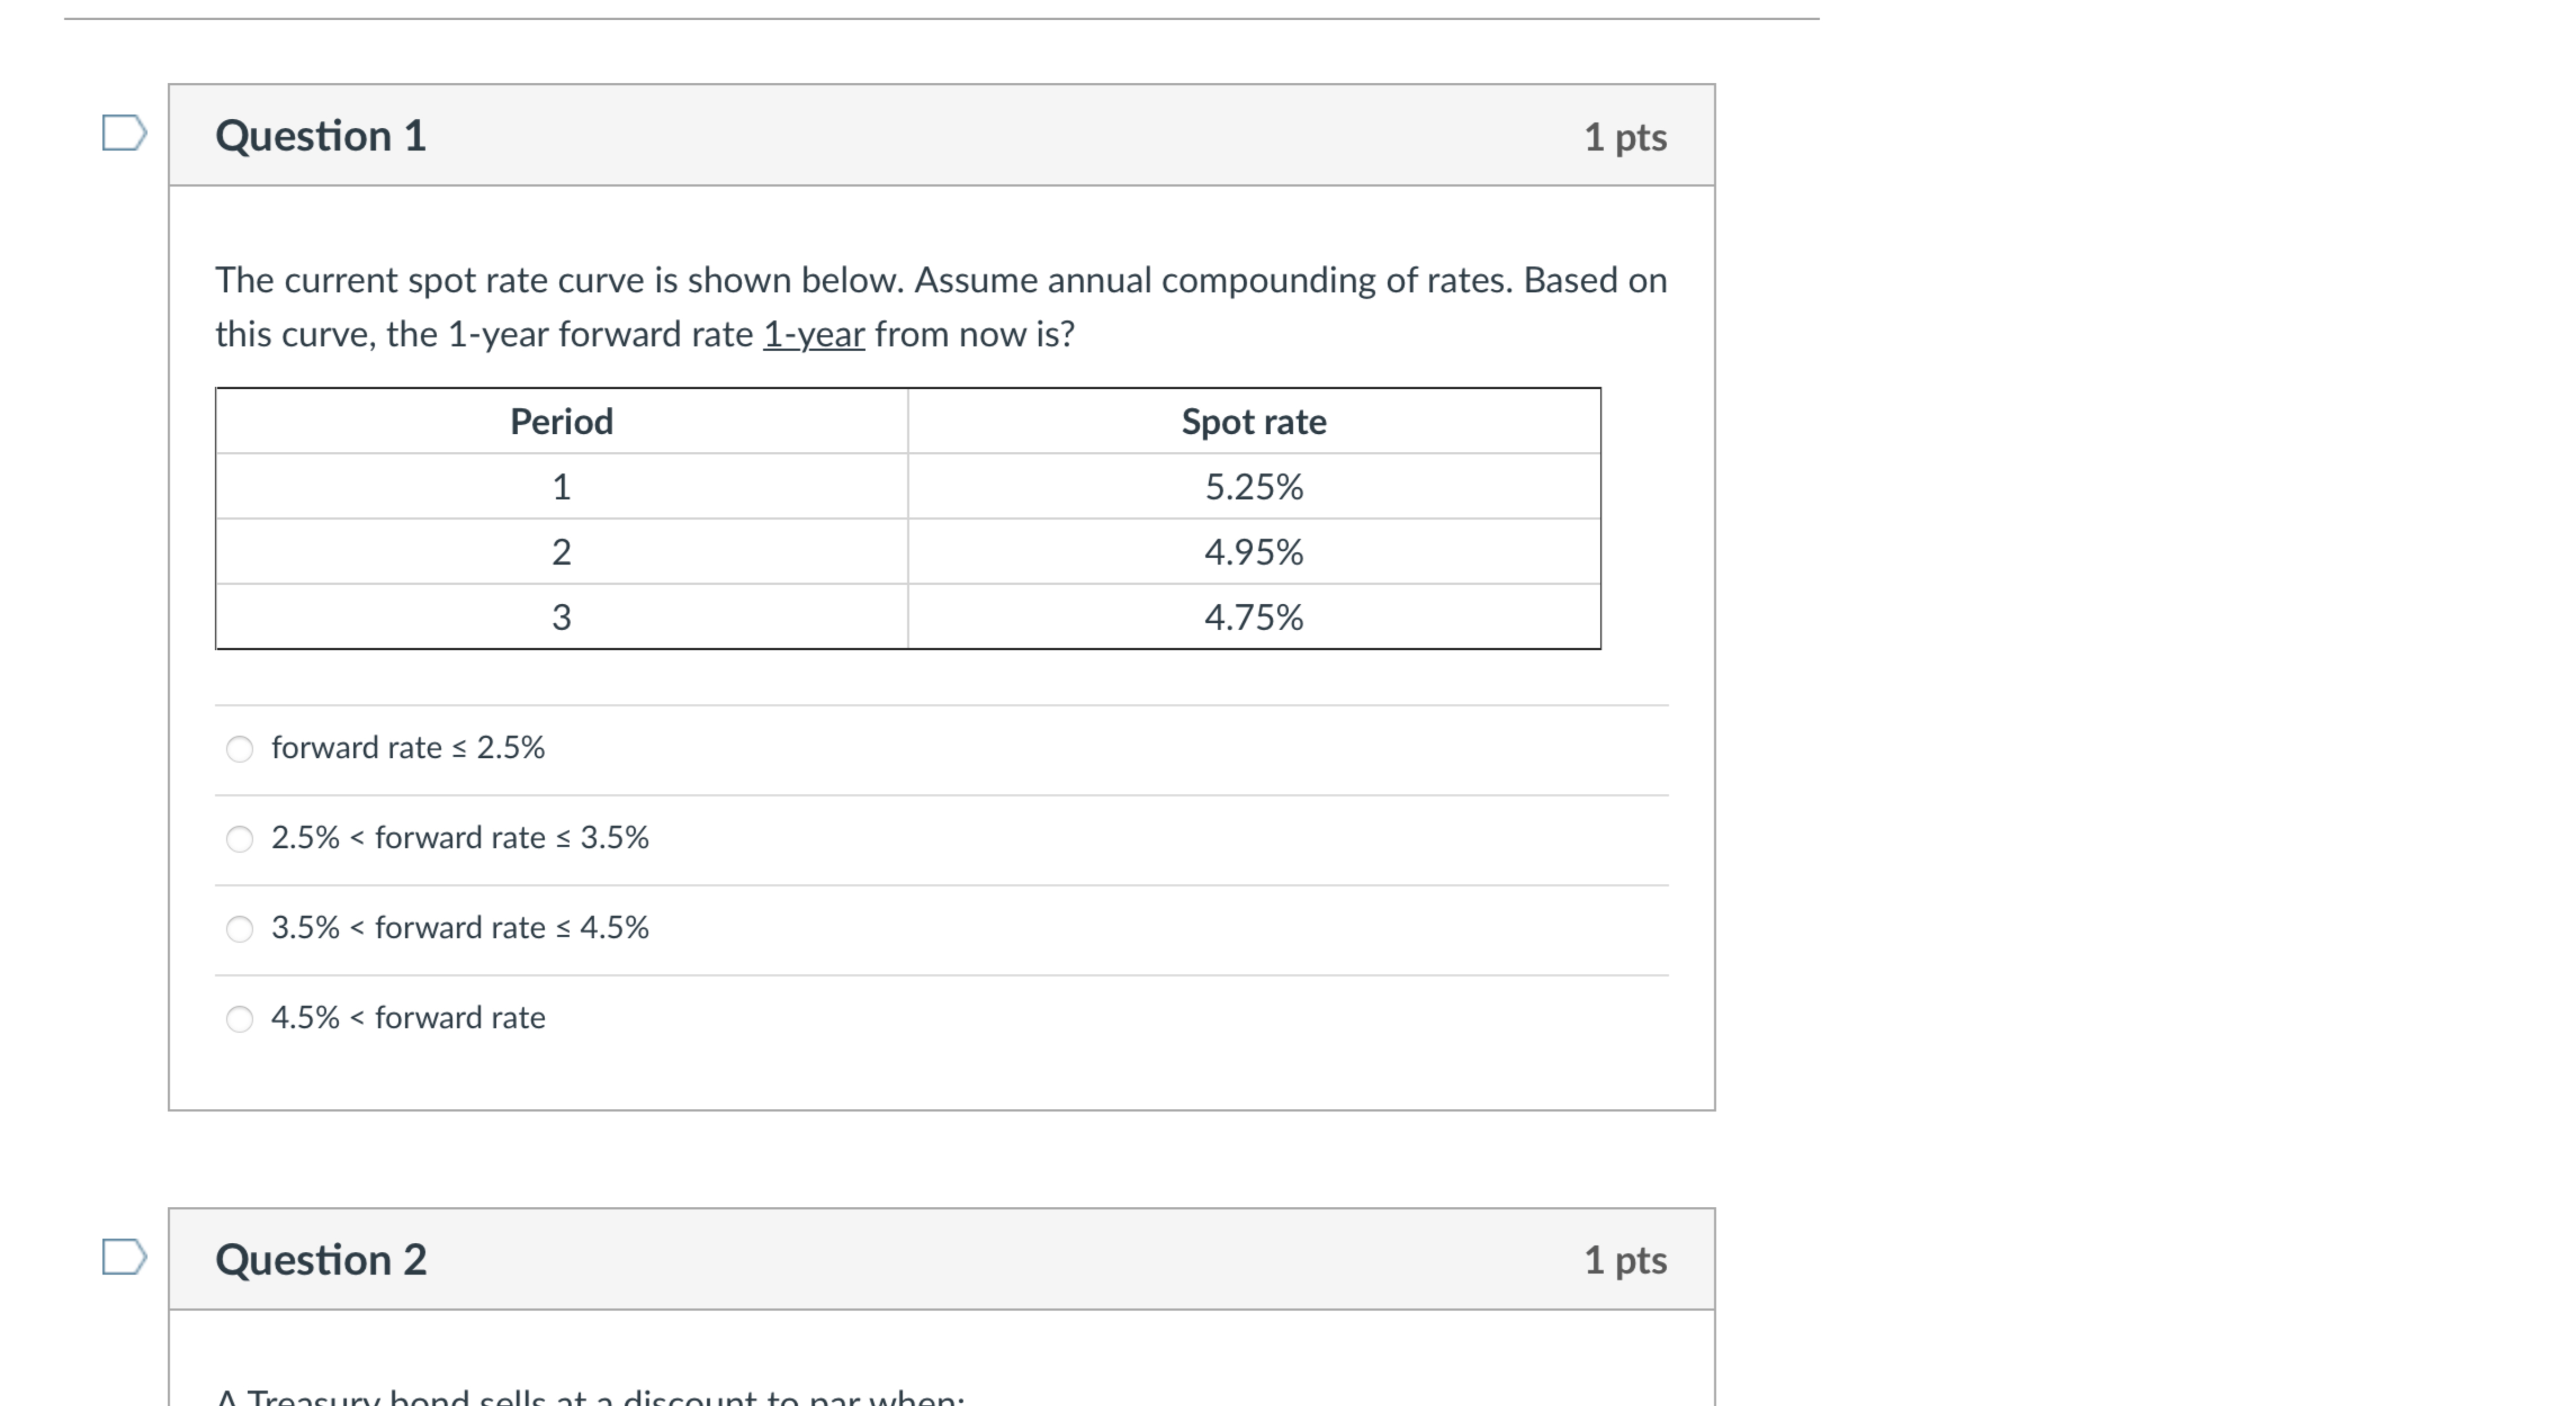Click the 4.95% table cell
Viewport: 2576px width, 1406px height.
pos(1253,552)
